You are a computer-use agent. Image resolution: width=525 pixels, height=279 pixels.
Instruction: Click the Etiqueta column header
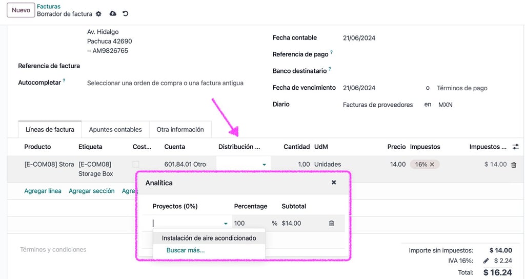(x=90, y=147)
